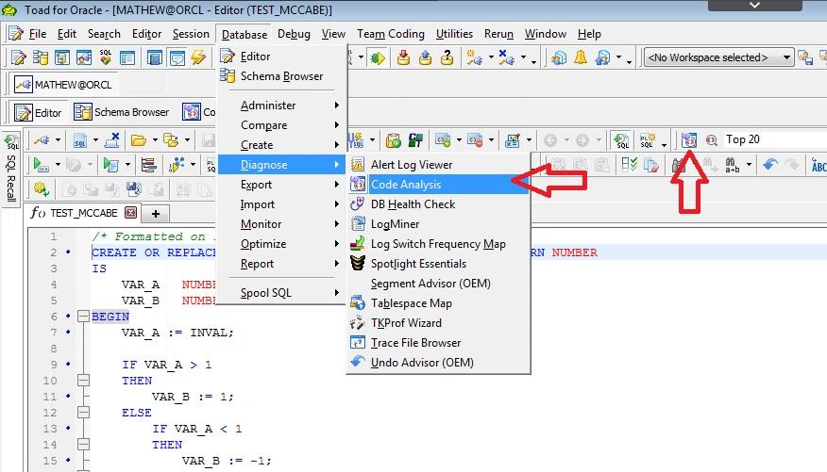827x472 pixels.
Task: Expand the Compare submenu
Action: click(282, 125)
